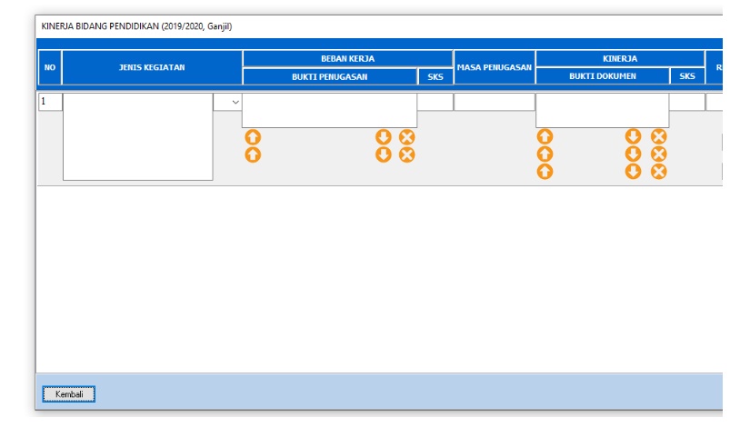Click the KINERJA header
This screenshot has height=438, width=750.
[x=620, y=58]
